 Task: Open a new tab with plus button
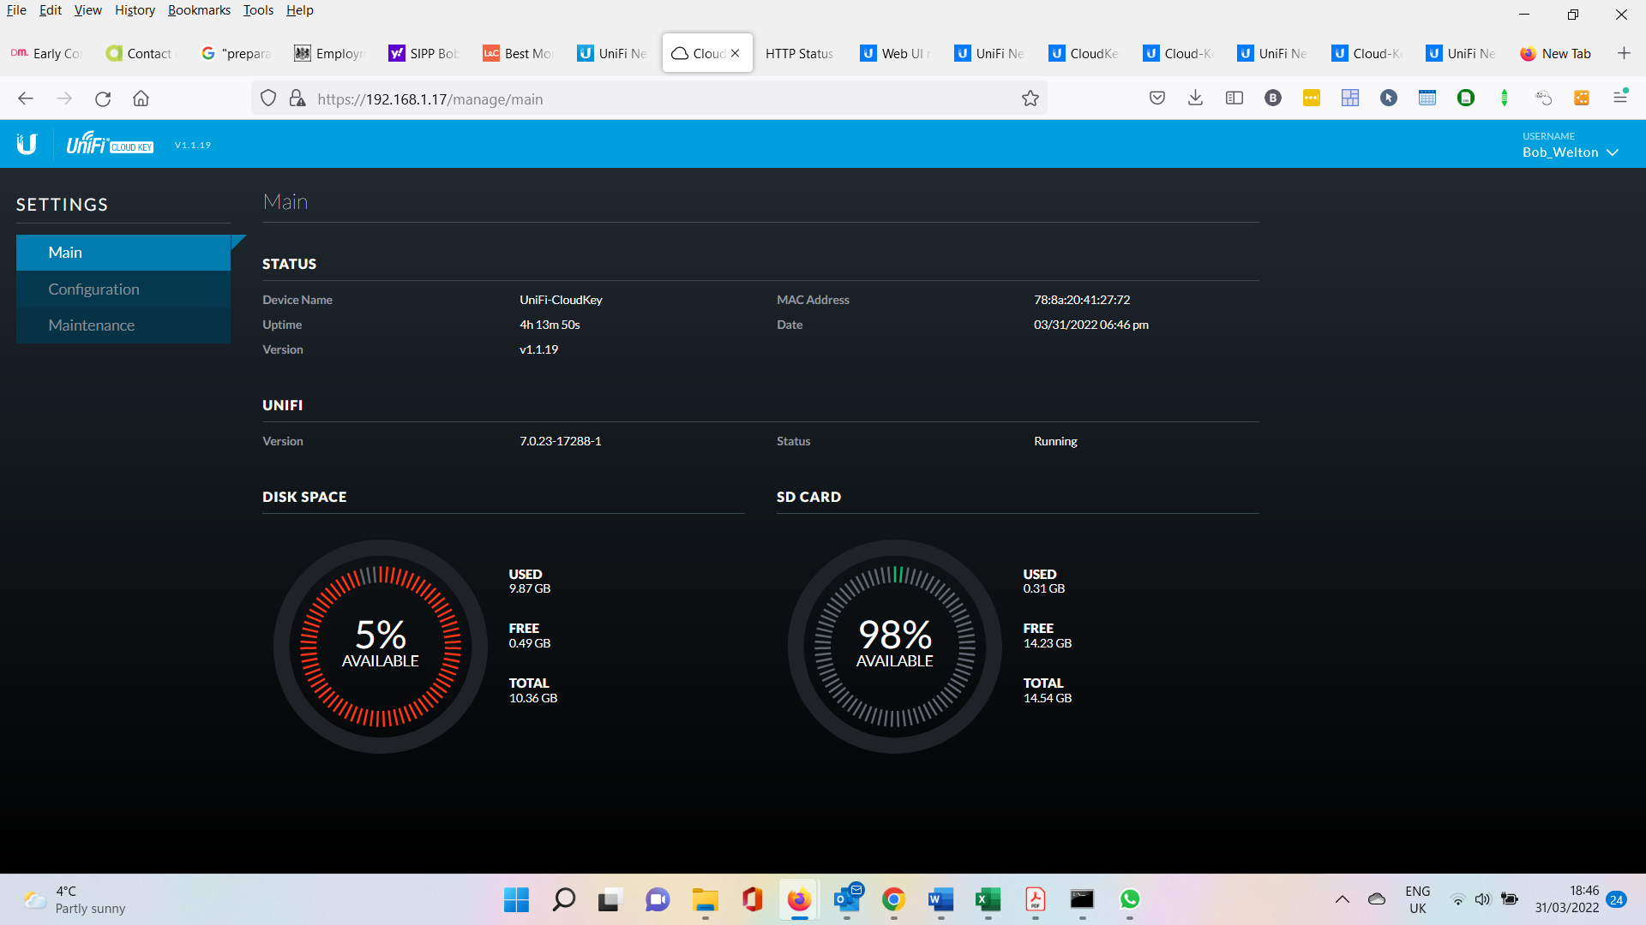[1624, 53]
